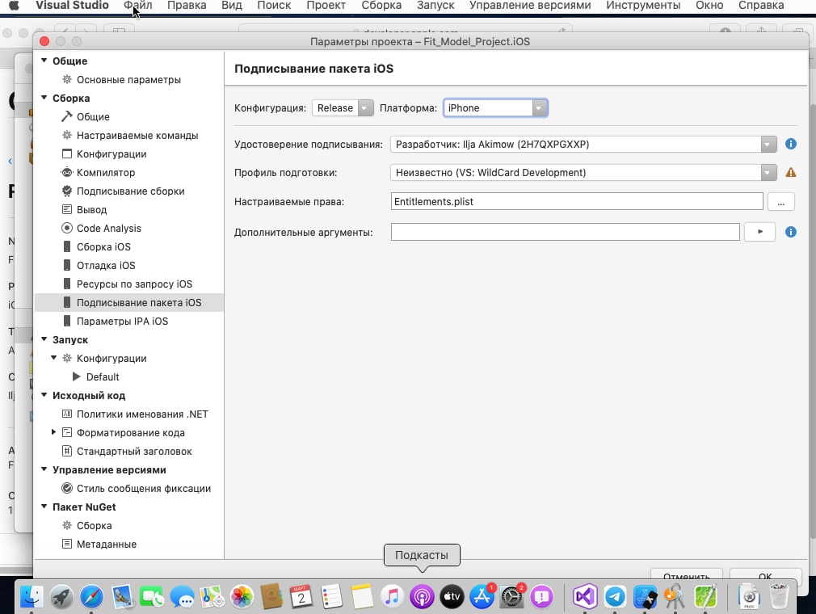The height and width of the screenshot is (614, 816).
Task: Open Xcode from the Dock
Action: (645, 596)
